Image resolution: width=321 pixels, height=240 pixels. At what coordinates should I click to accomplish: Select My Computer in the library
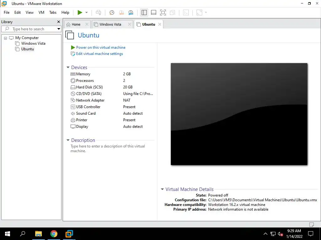(27, 38)
